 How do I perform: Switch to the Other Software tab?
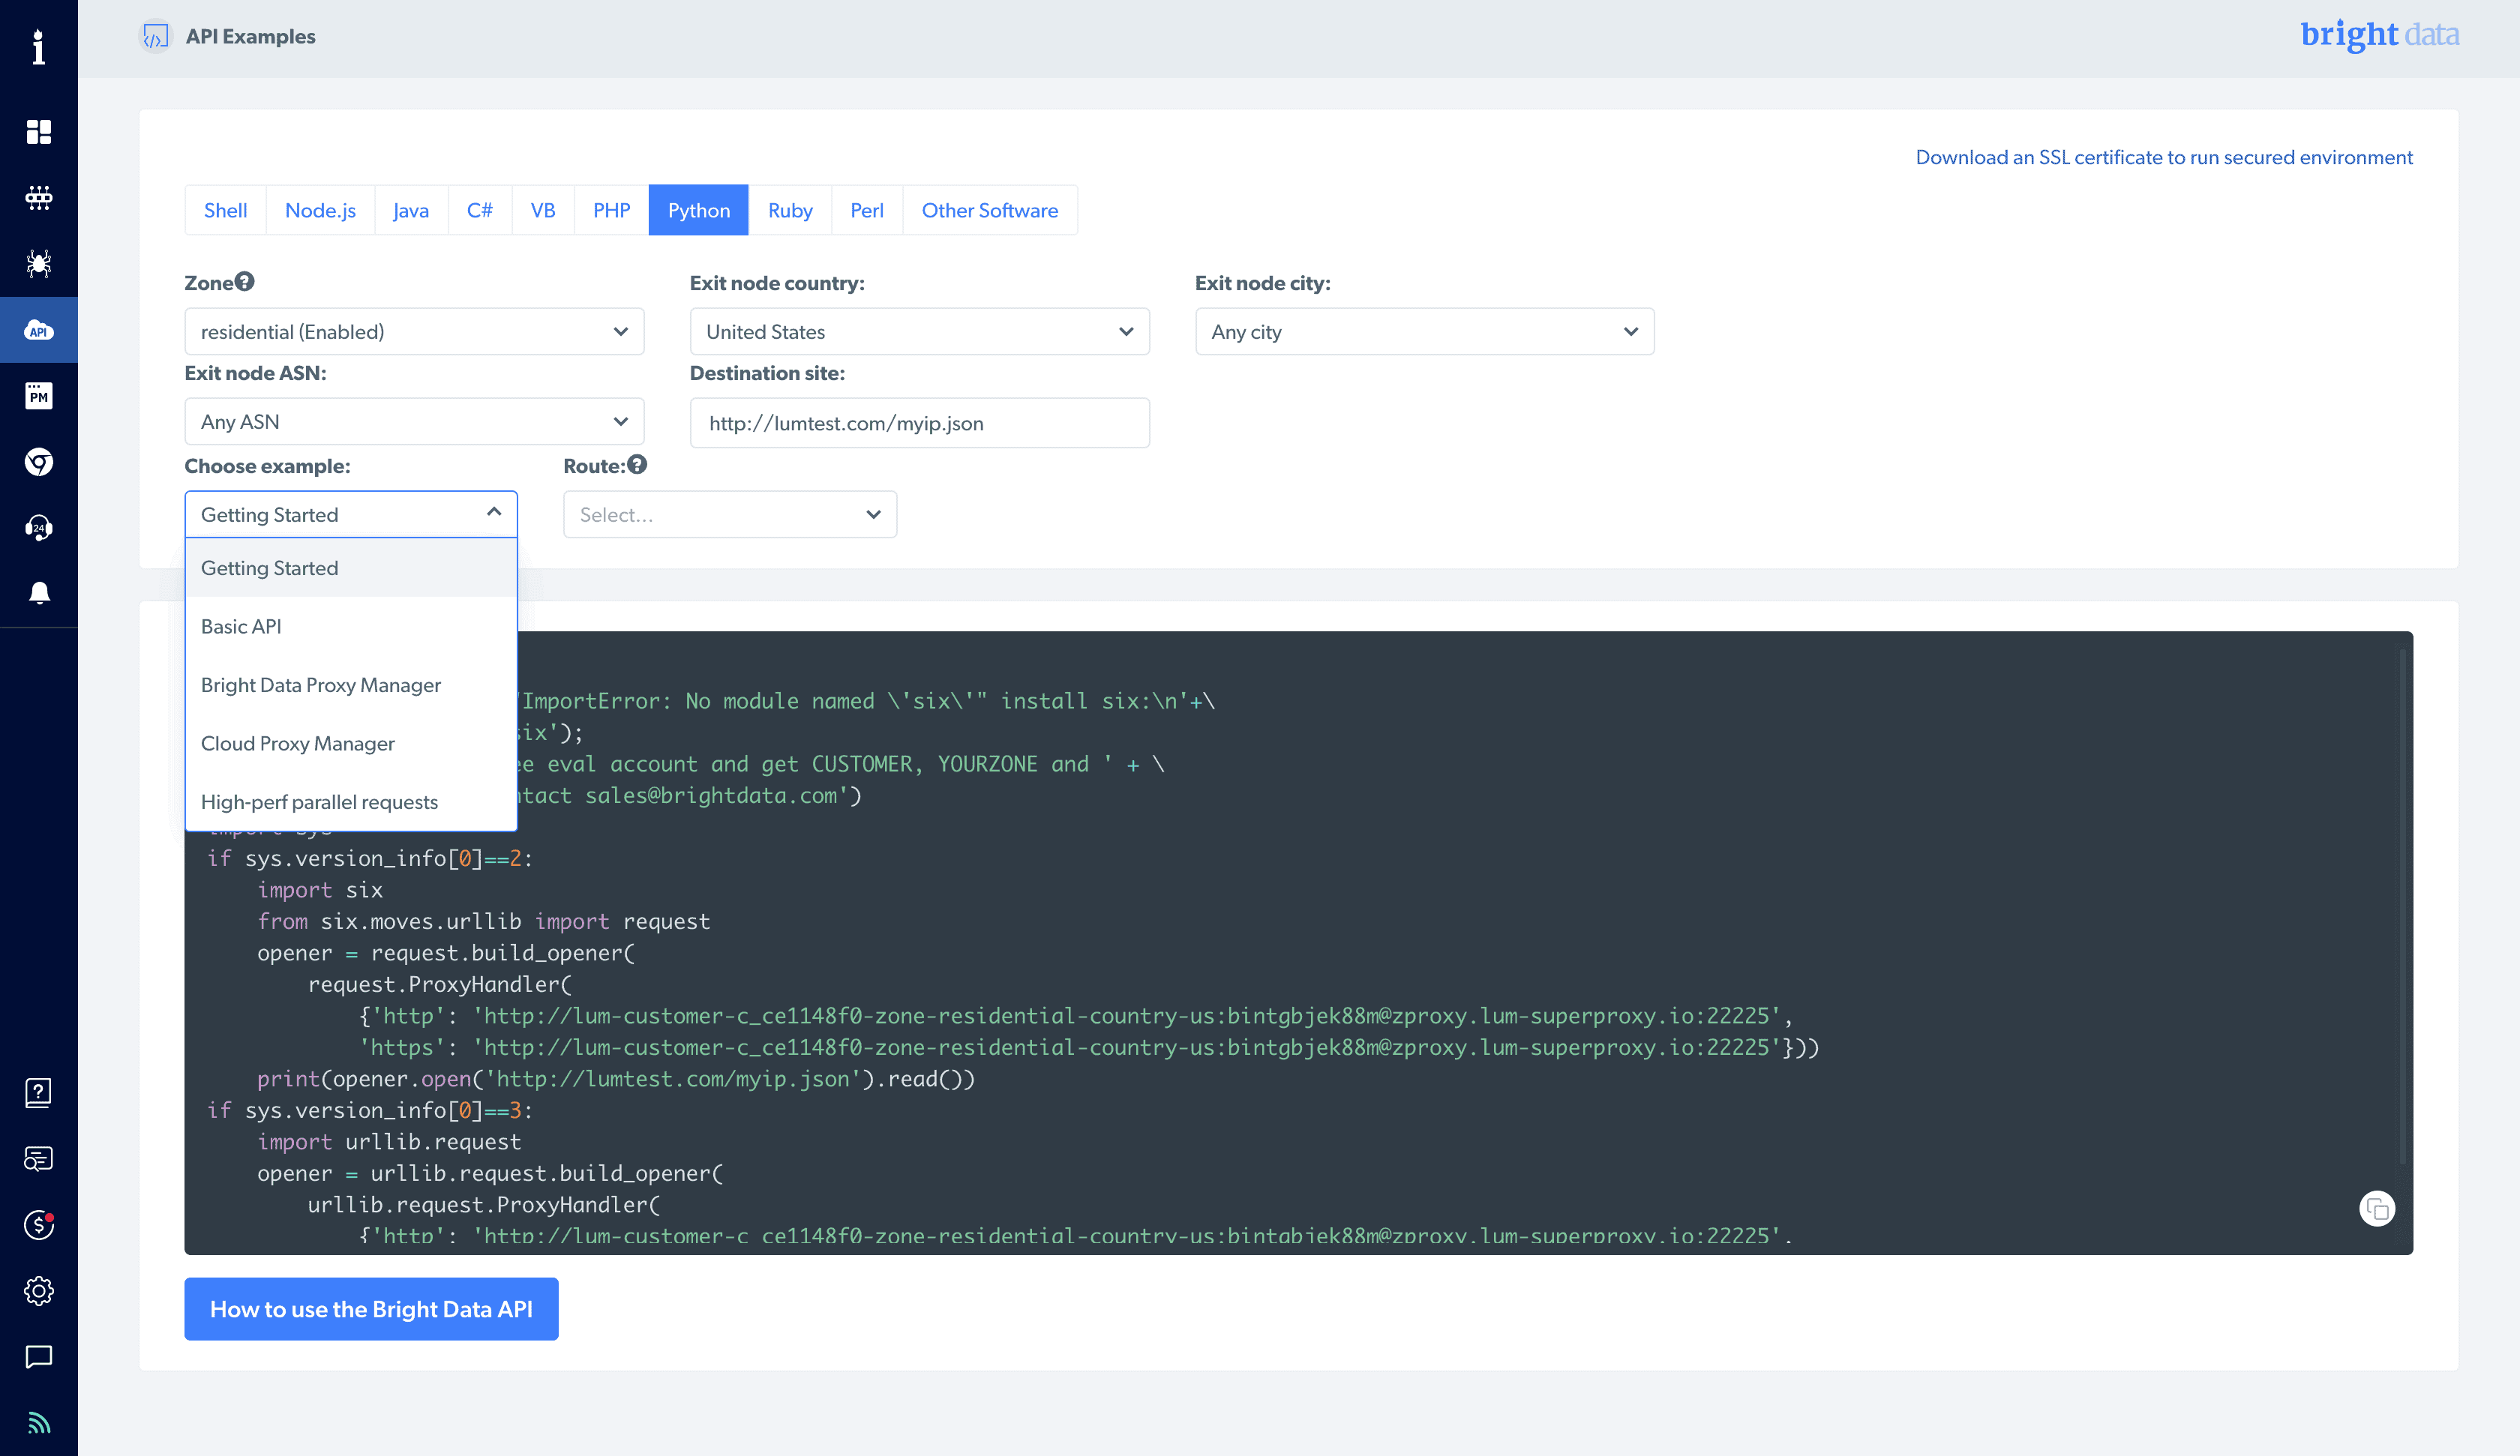coord(990,210)
